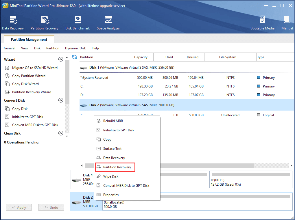Refresh the disk list
Screen dimensions: 295x220
tap(75, 57)
